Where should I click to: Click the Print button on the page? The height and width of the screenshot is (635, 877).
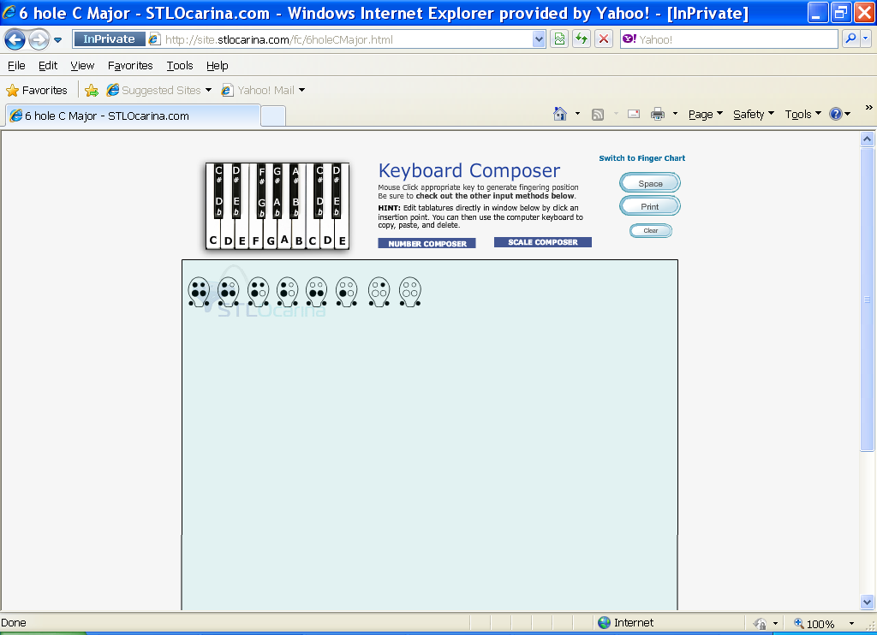coord(650,206)
